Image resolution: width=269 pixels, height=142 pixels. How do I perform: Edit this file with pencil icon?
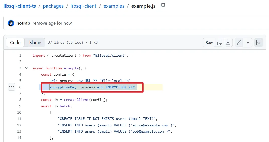tap(239, 43)
